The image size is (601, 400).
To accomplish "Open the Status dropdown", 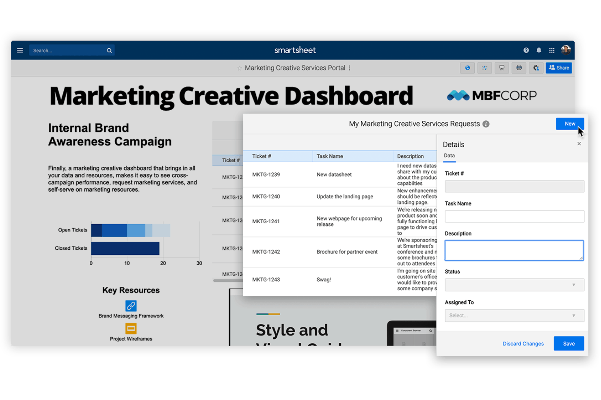I will pos(514,285).
